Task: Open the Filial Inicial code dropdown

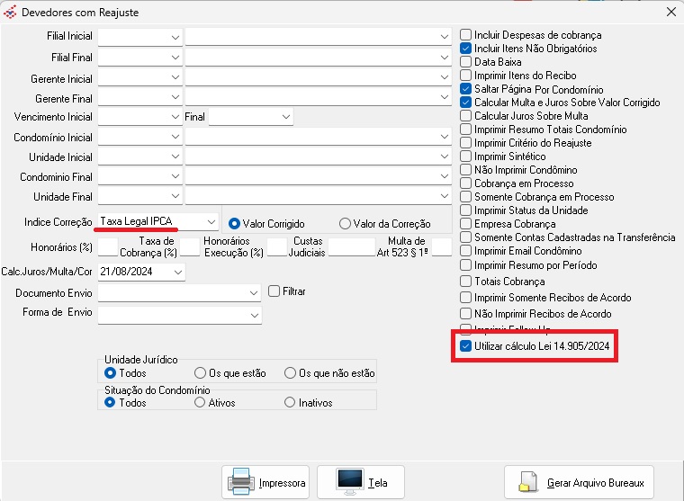Action: pyautogui.click(x=174, y=36)
